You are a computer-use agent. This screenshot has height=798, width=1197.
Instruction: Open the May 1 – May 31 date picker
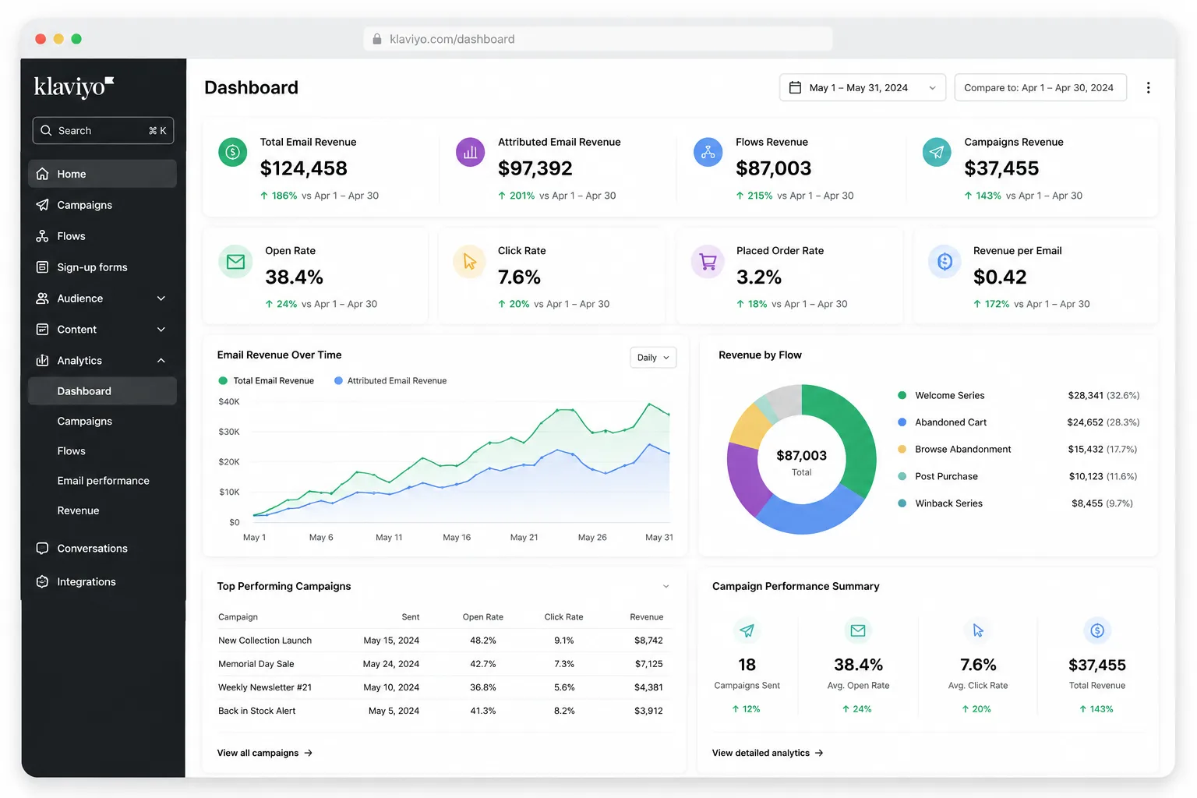click(x=863, y=88)
